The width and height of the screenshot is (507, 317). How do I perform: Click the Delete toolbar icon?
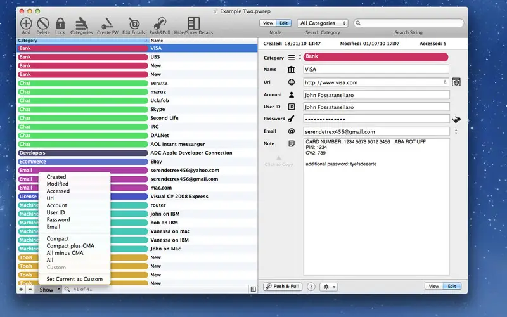point(43,23)
